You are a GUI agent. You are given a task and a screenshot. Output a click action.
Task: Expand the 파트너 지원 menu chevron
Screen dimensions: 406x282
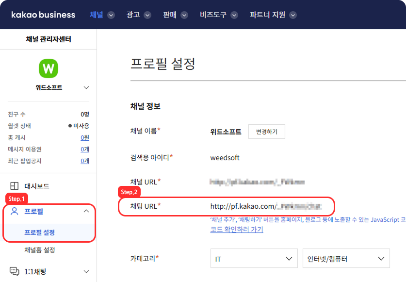(x=293, y=16)
